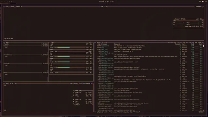Select the nautilus process row
This screenshot has width=208, height=117.
pos(149,49)
